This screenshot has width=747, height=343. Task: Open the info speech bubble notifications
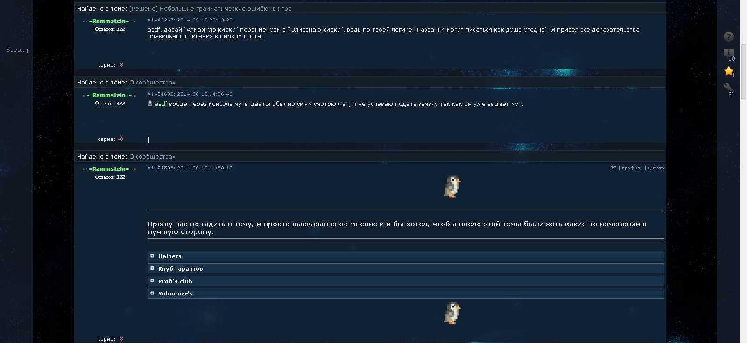(x=729, y=52)
